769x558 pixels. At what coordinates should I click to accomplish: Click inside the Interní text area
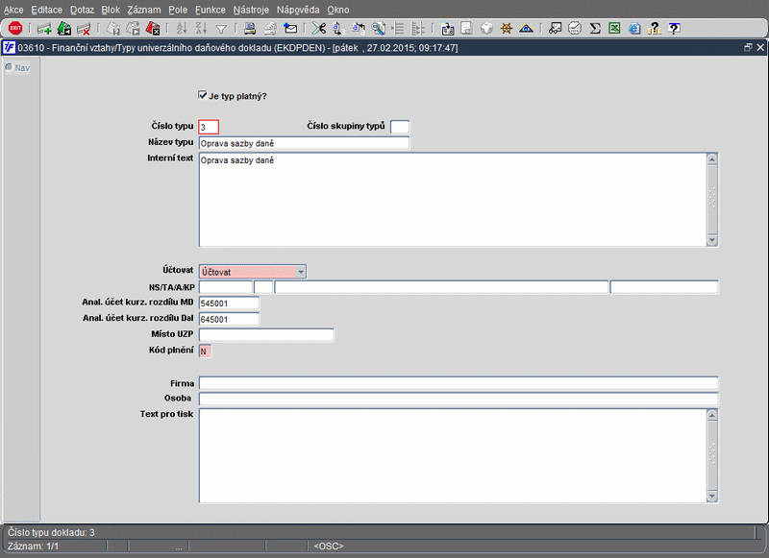coord(453,200)
